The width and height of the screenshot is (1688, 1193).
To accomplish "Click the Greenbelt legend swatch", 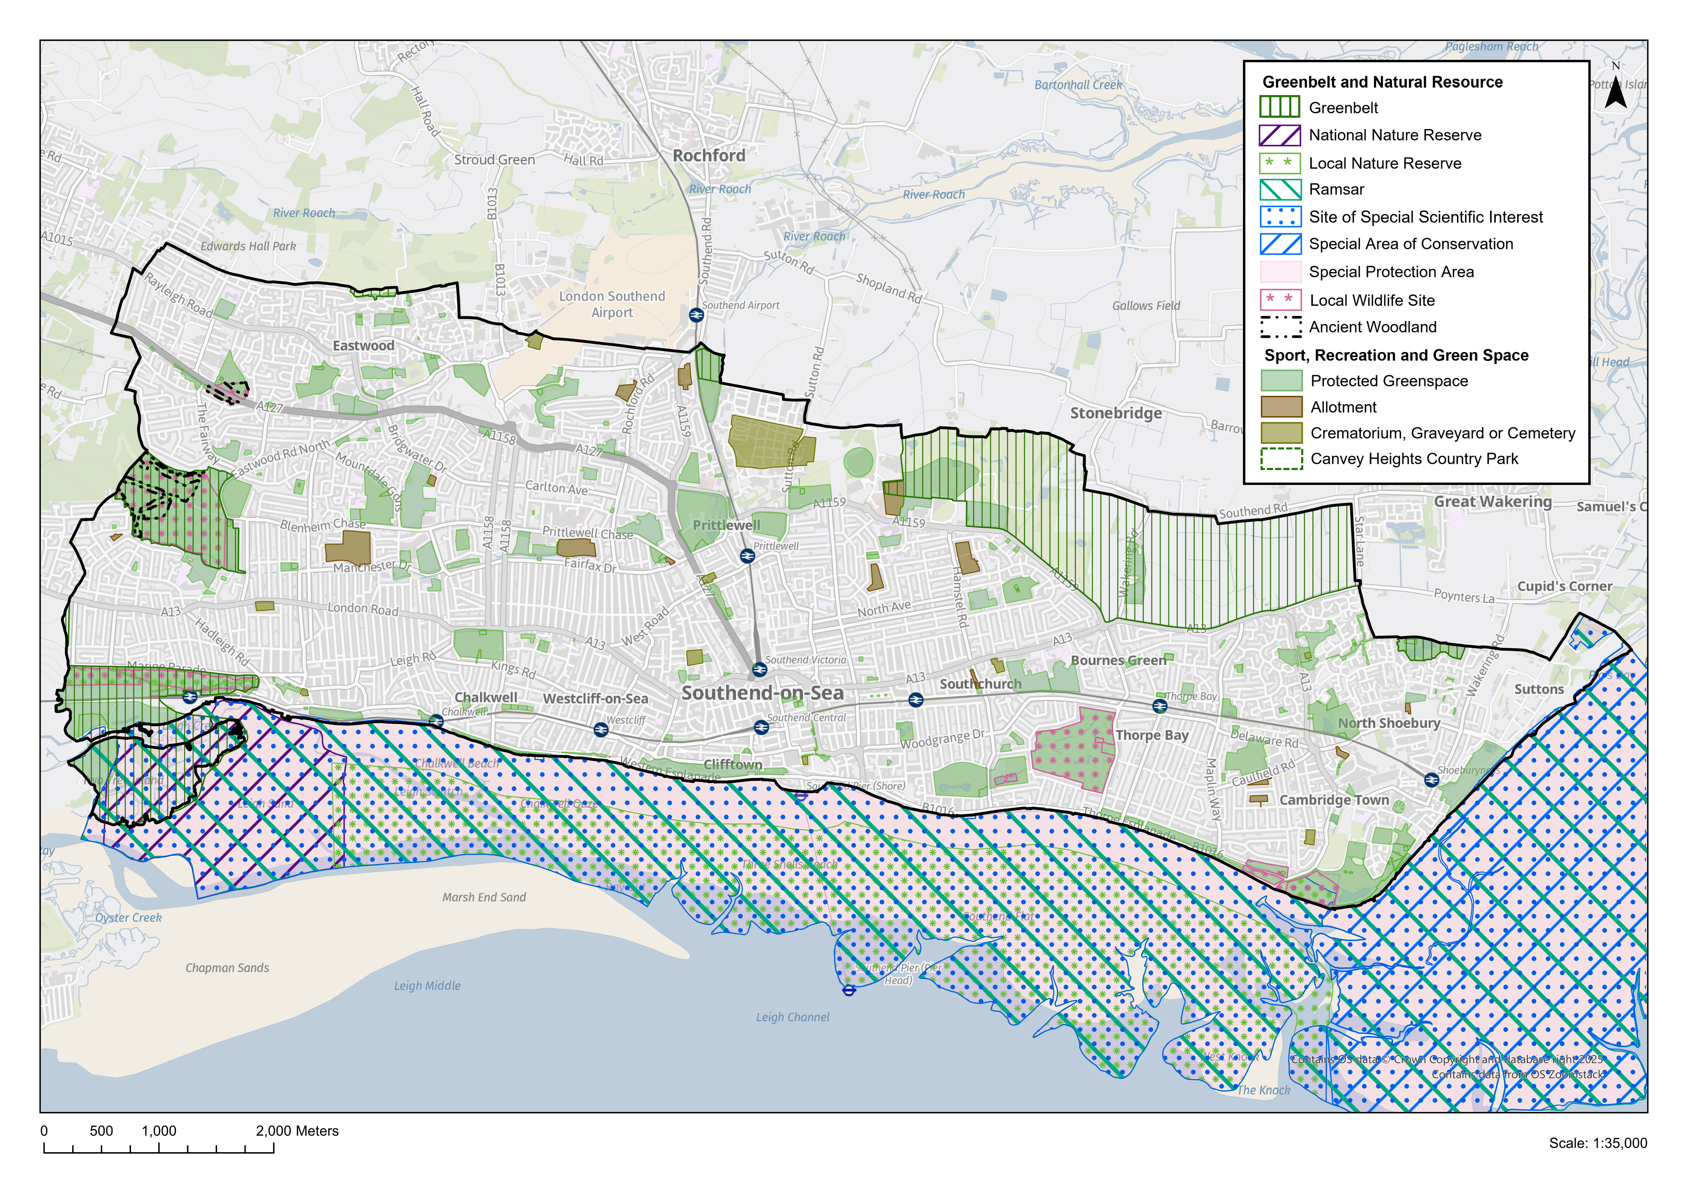I will (1280, 107).
